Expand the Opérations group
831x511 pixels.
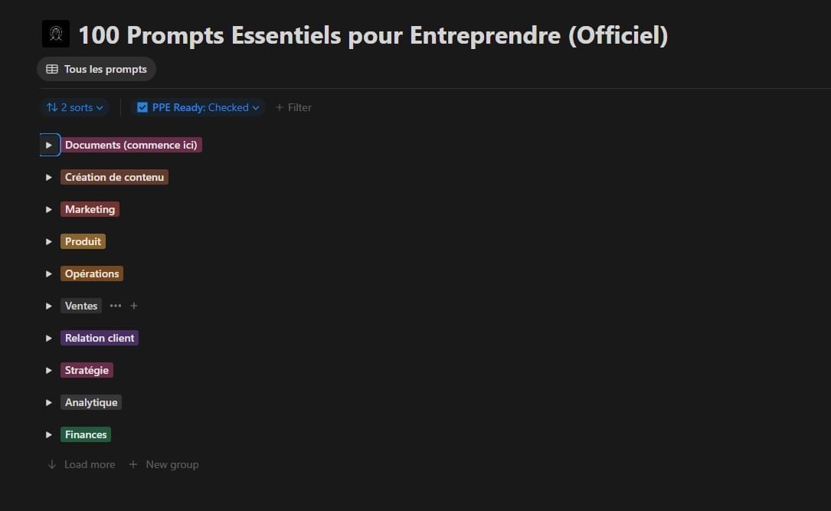coord(49,274)
